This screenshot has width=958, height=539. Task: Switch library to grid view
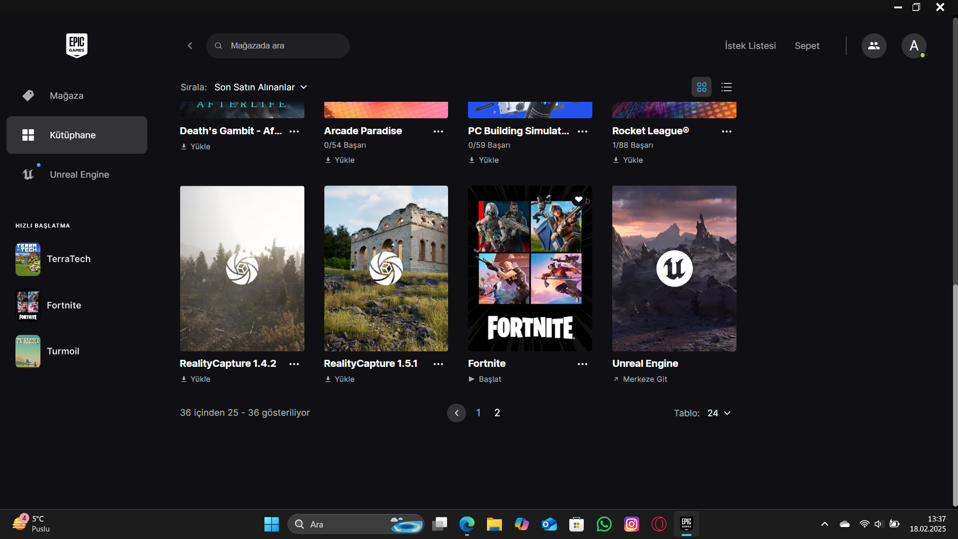coord(702,87)
